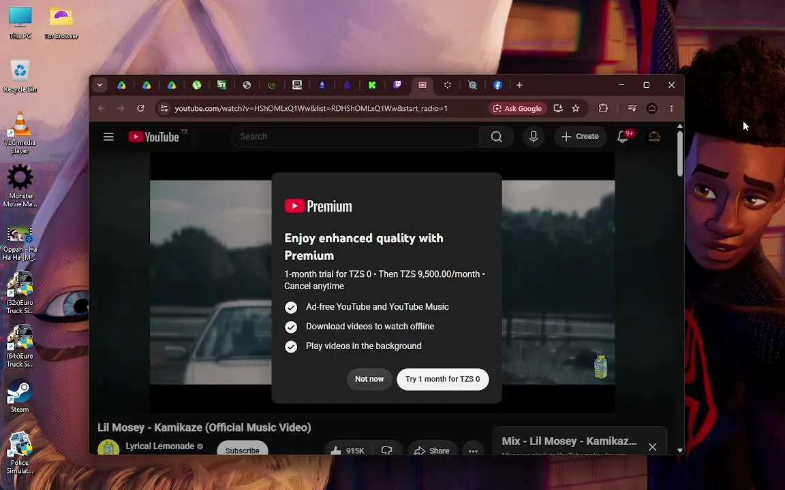Open more actions ellipsis under the video
The image size is (785, 490).
(x=473, y=451)
